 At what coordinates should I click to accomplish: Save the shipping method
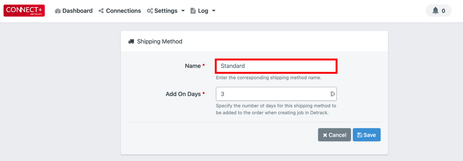[367, 135]
